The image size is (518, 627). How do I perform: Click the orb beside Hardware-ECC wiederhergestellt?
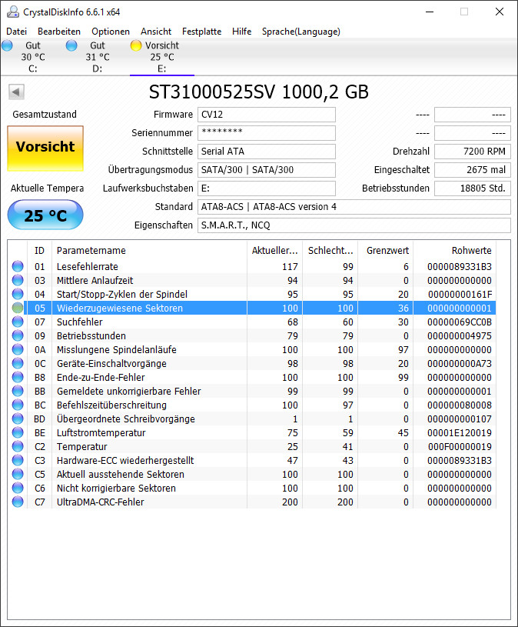[18, 460]
